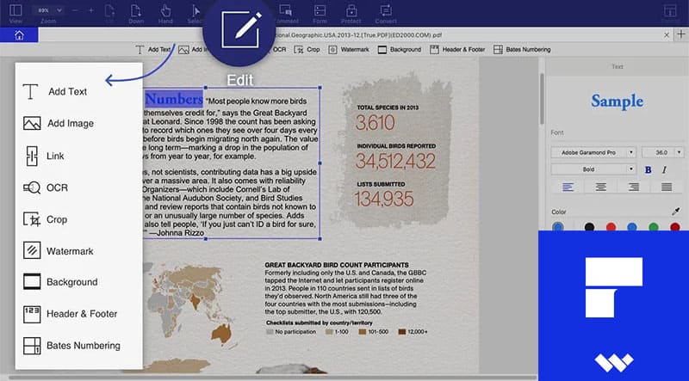
Task: Choose Add Text in the enlarged edit list
Action: tap(55, 92)
